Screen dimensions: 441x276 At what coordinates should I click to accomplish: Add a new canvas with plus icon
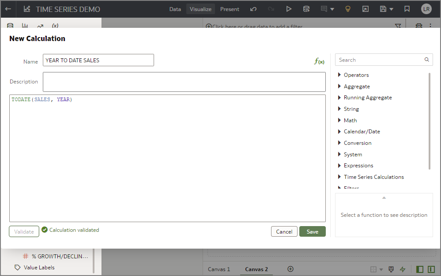(x=290, y=269)
